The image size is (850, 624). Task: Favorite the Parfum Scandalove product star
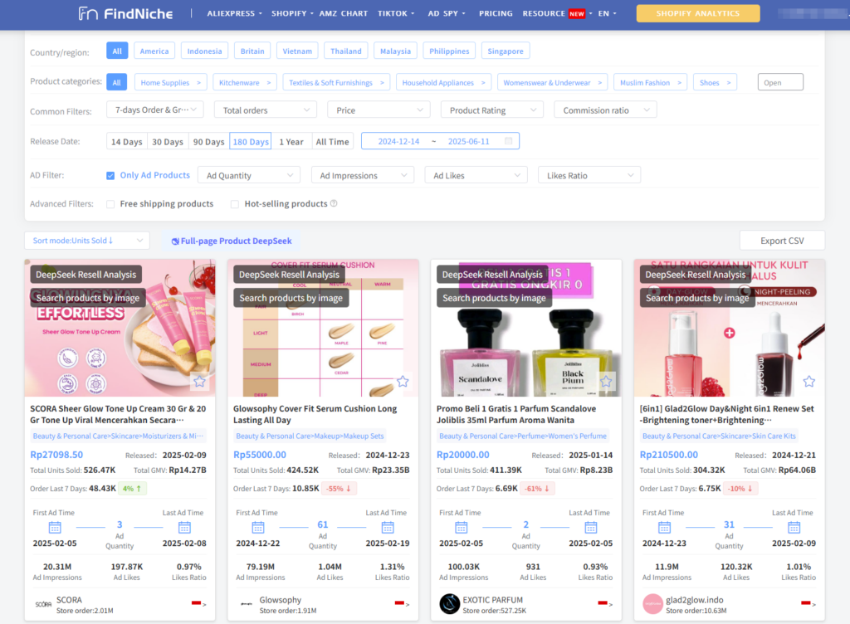click(x=606, y=382)
